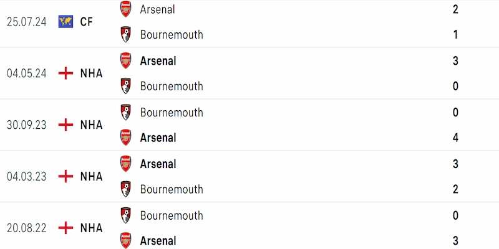Click Arsenal crest in 20.08.22 match
Image resolution: width=499 pixels, height=249 pixels.
126,240
